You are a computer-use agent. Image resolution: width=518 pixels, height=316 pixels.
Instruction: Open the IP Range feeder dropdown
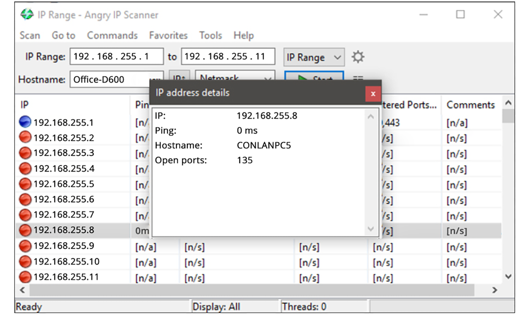pyautogui.click(x=314, y=57)
